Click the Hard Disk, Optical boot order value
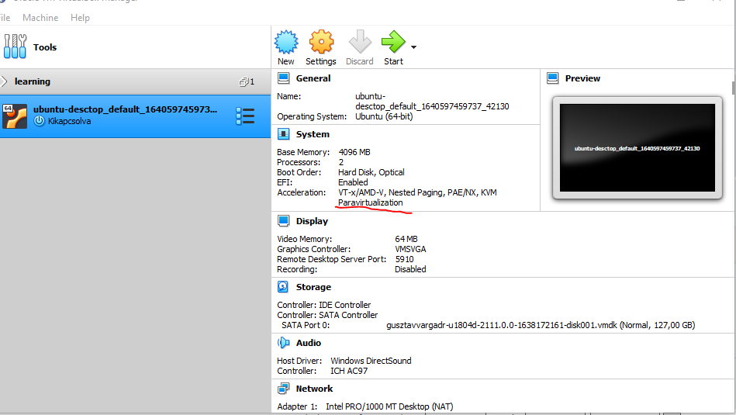This screenshot has width=736, height=415. (x=371, y=172)
